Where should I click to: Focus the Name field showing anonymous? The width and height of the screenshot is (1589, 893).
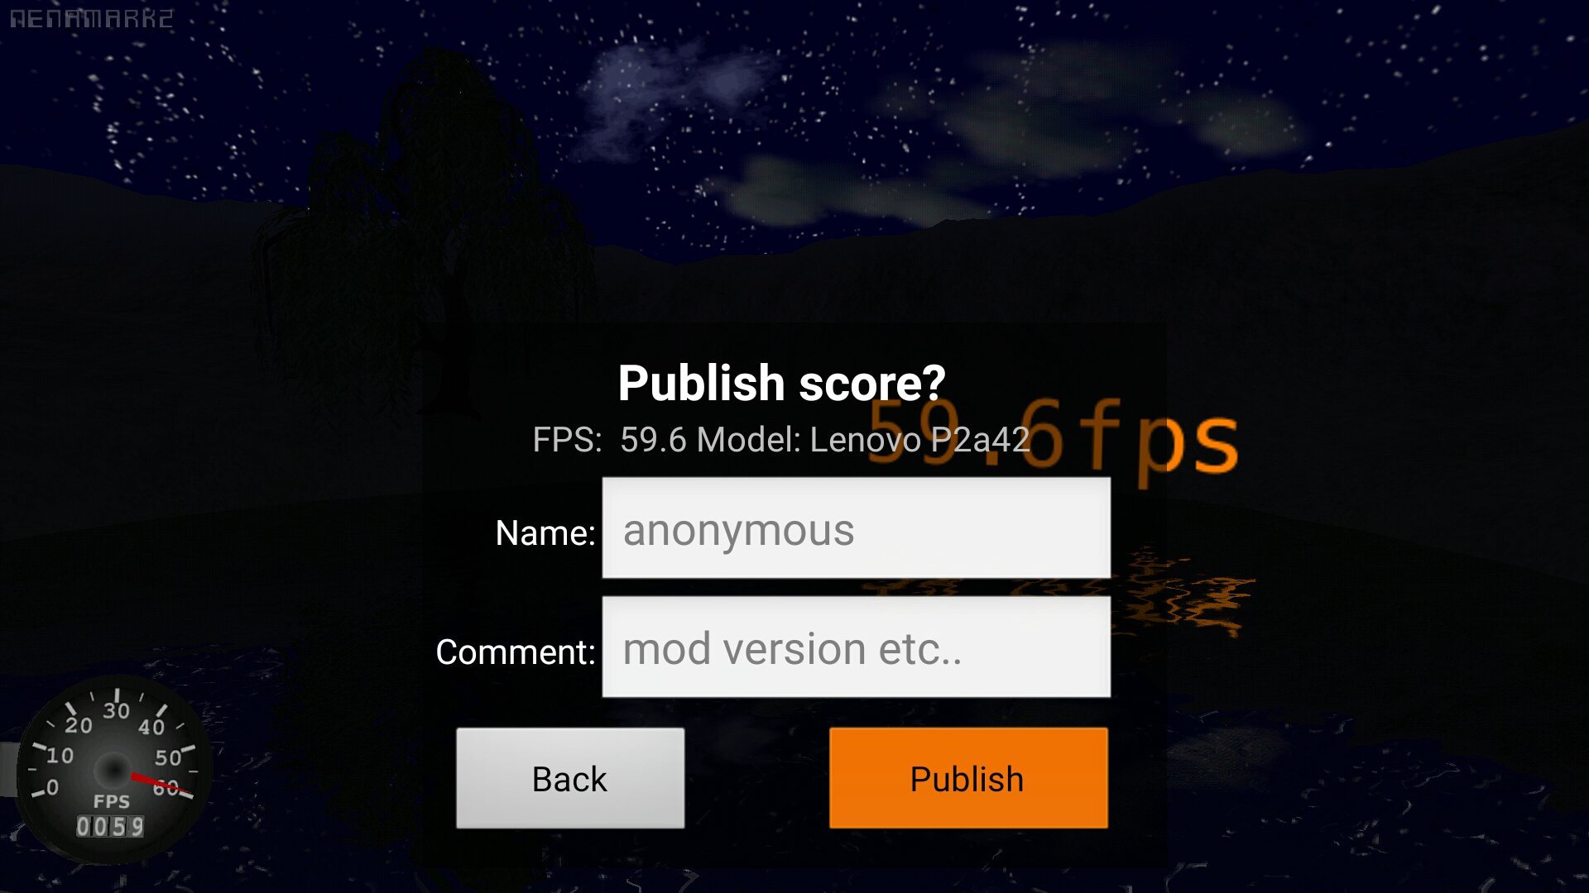pos(856,528)
